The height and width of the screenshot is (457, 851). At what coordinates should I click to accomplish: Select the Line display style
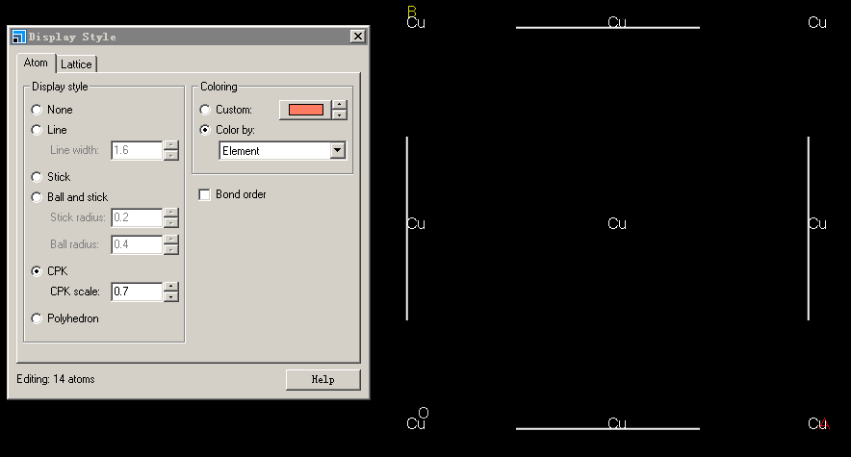pyautogui.click(x=37, y=130)
